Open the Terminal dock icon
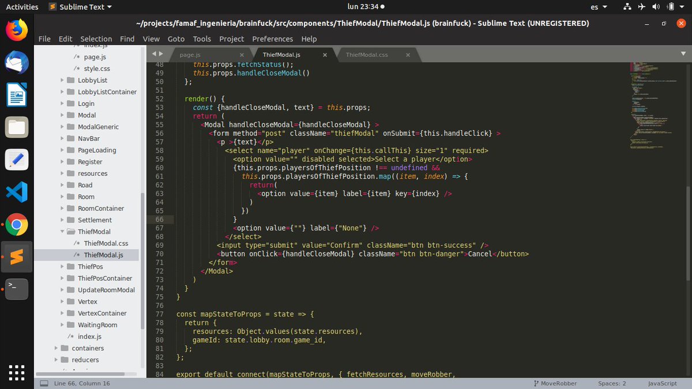 [x=17, y=289]
